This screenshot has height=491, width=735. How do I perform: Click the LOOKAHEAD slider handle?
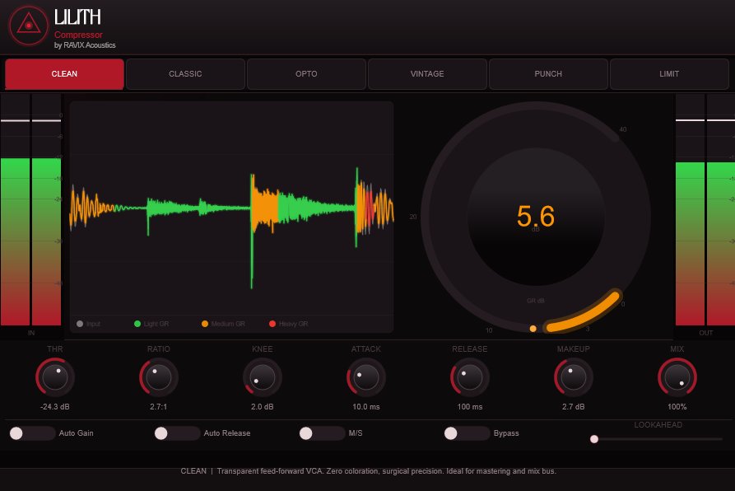click(594, 439)
